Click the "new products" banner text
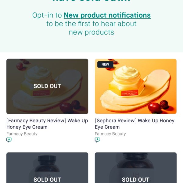Screen dimensions: 183x183 [91, 32]
